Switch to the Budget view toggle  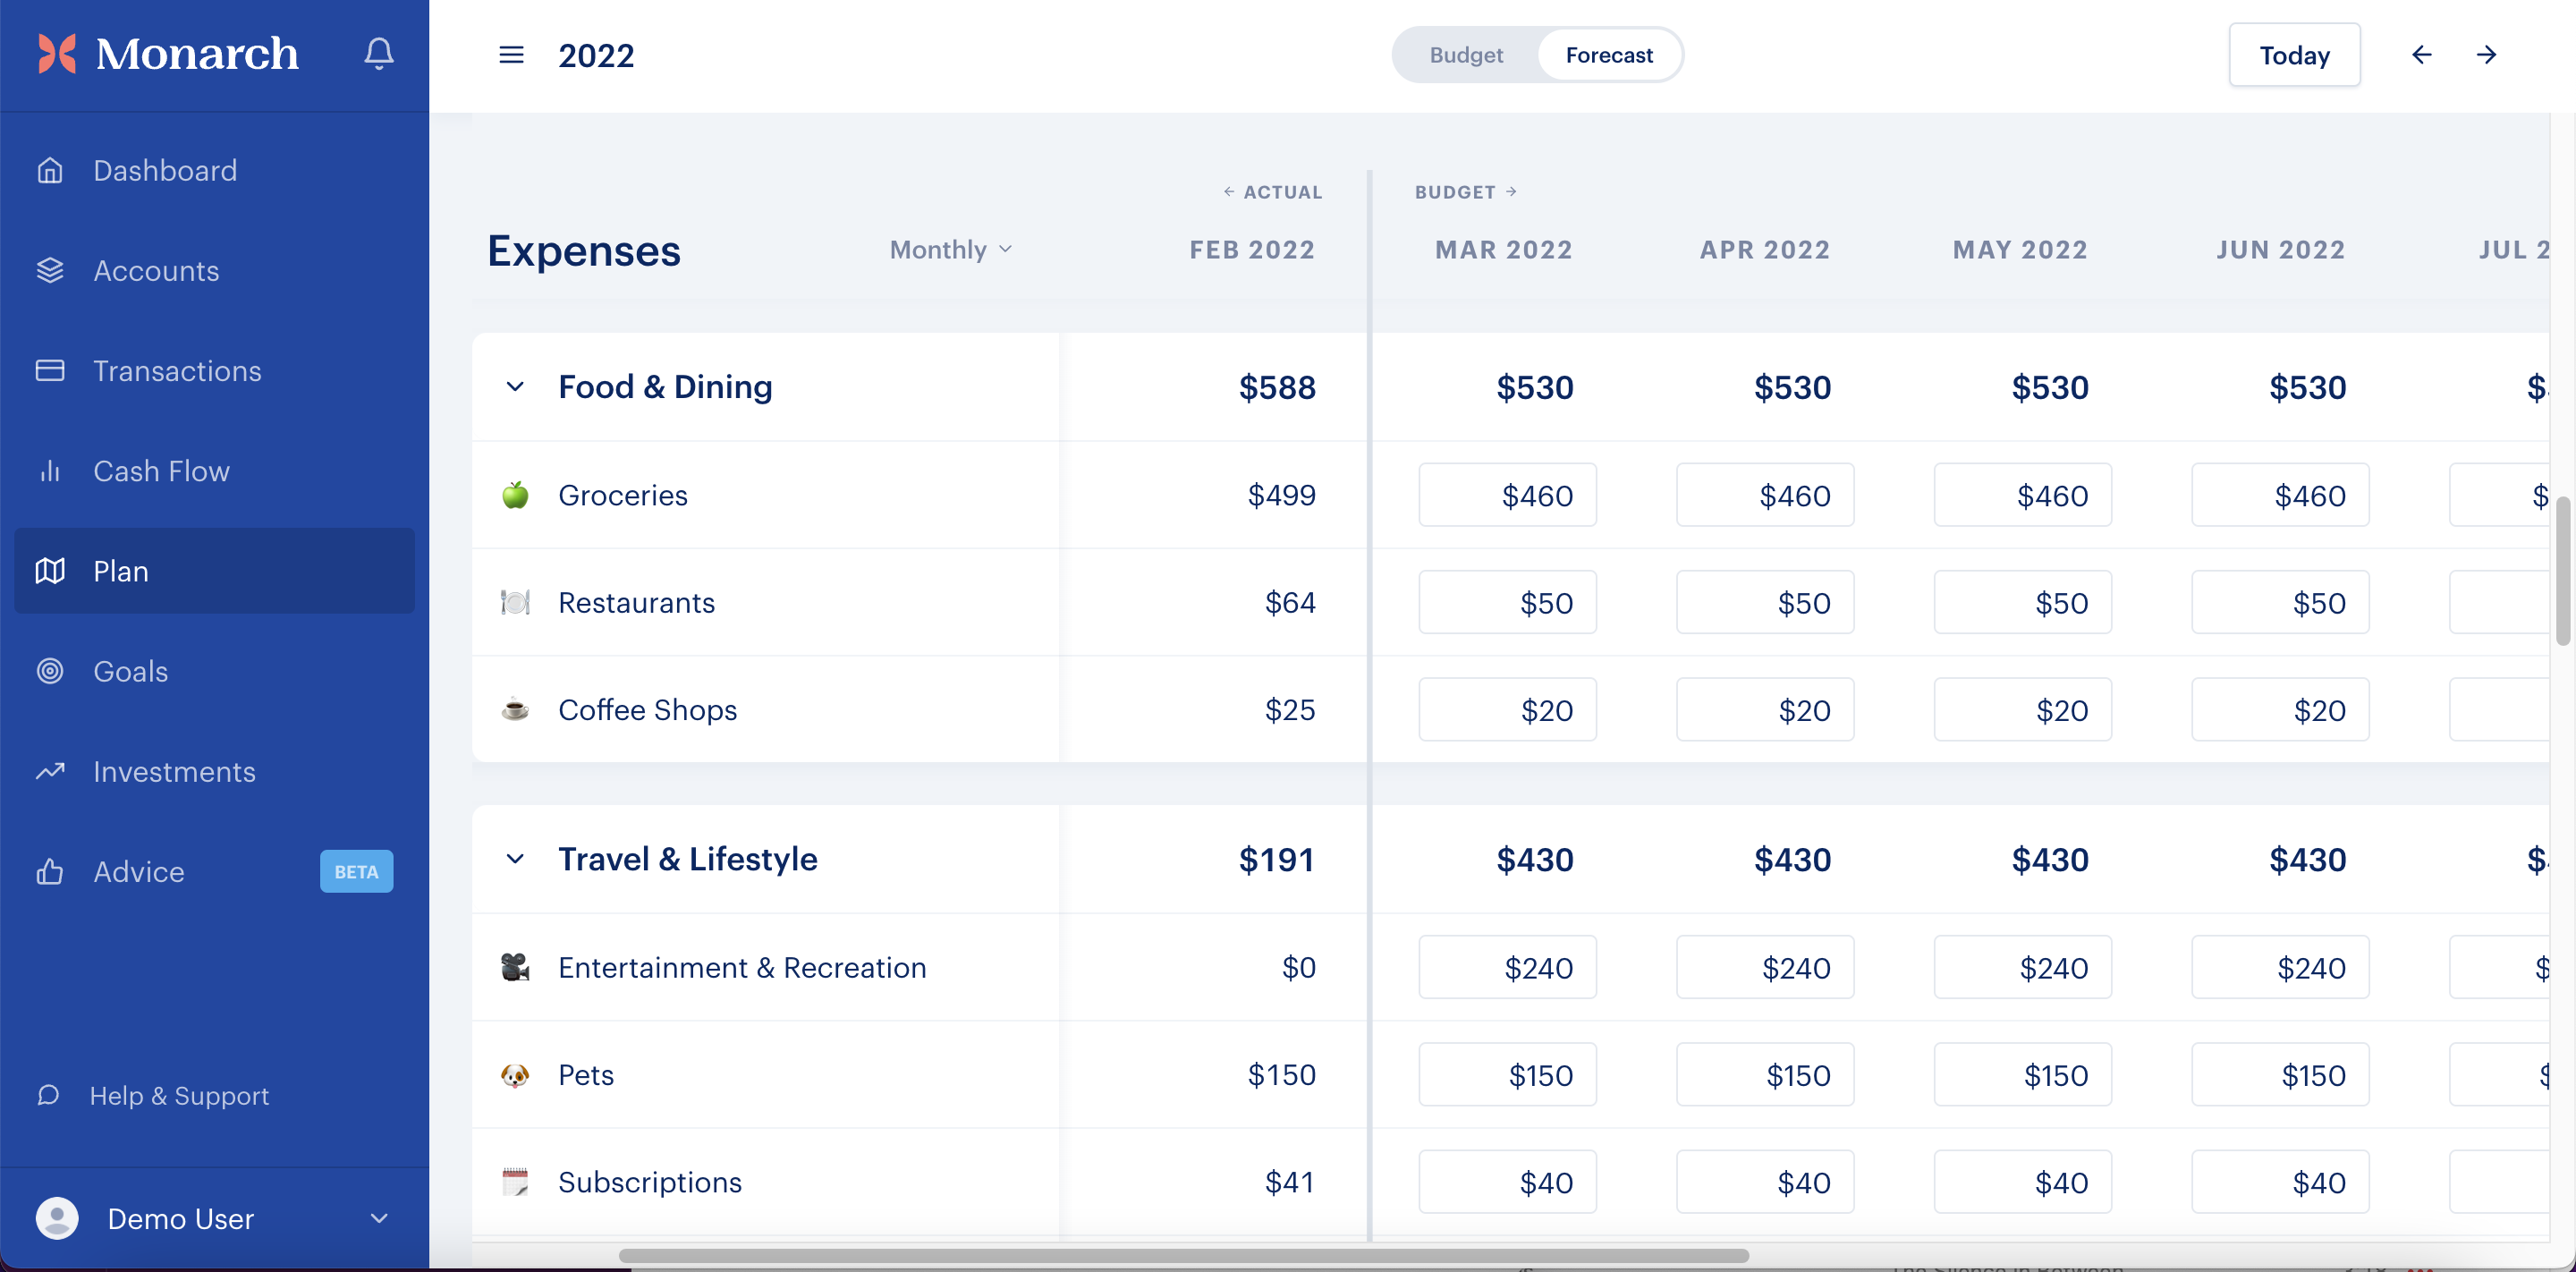pos(1466,55)
